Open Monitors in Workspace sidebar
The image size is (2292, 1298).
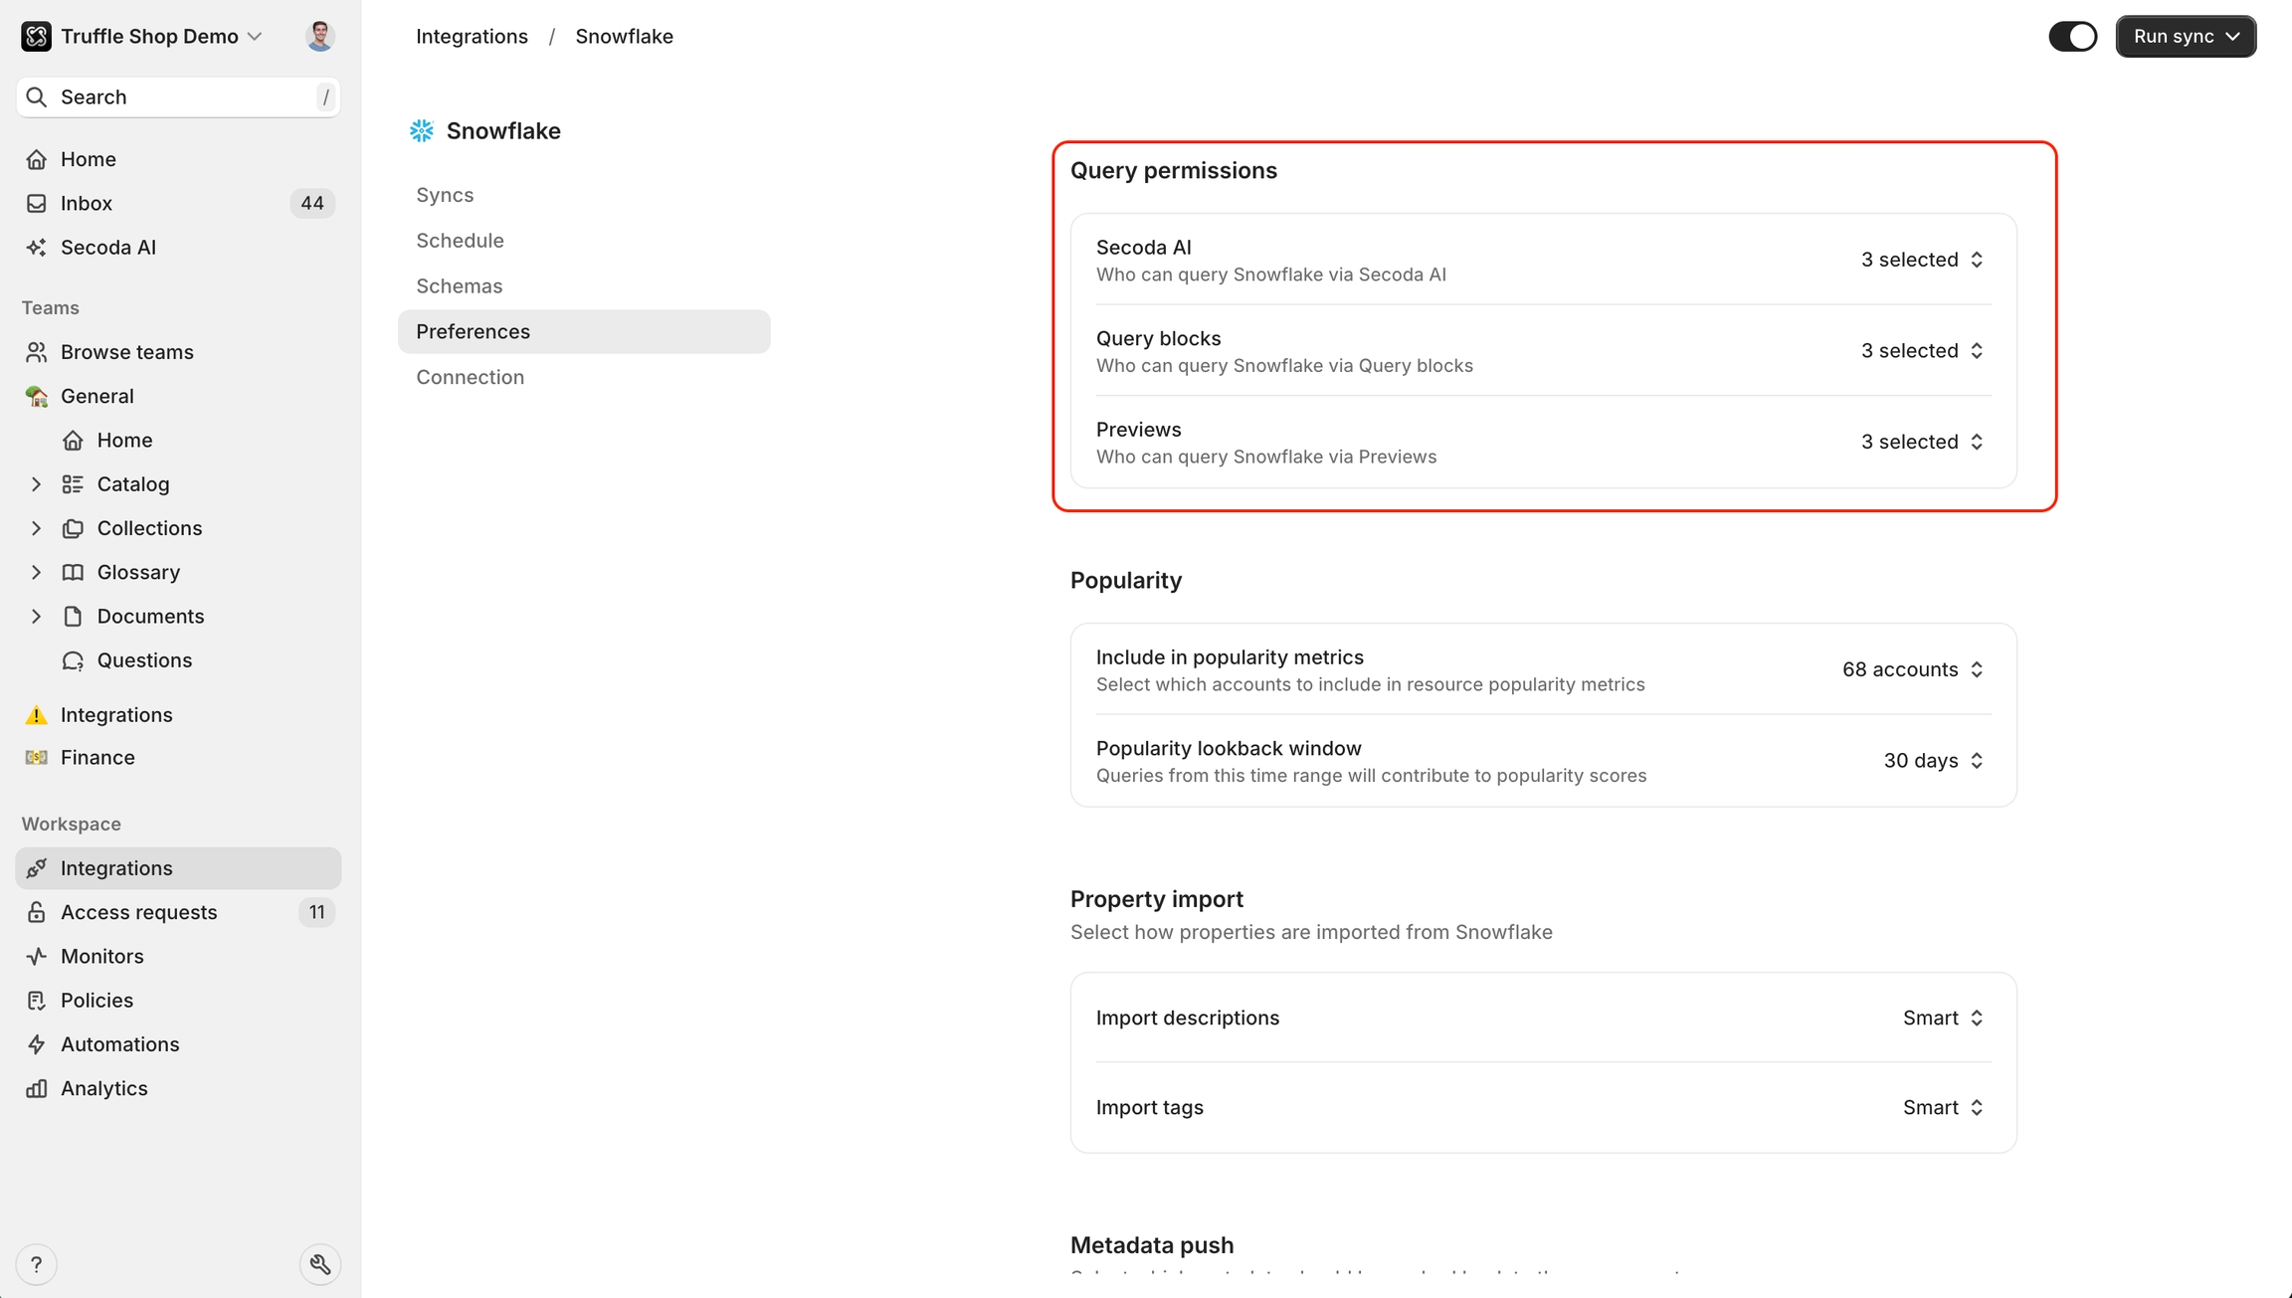coord(101,956)
